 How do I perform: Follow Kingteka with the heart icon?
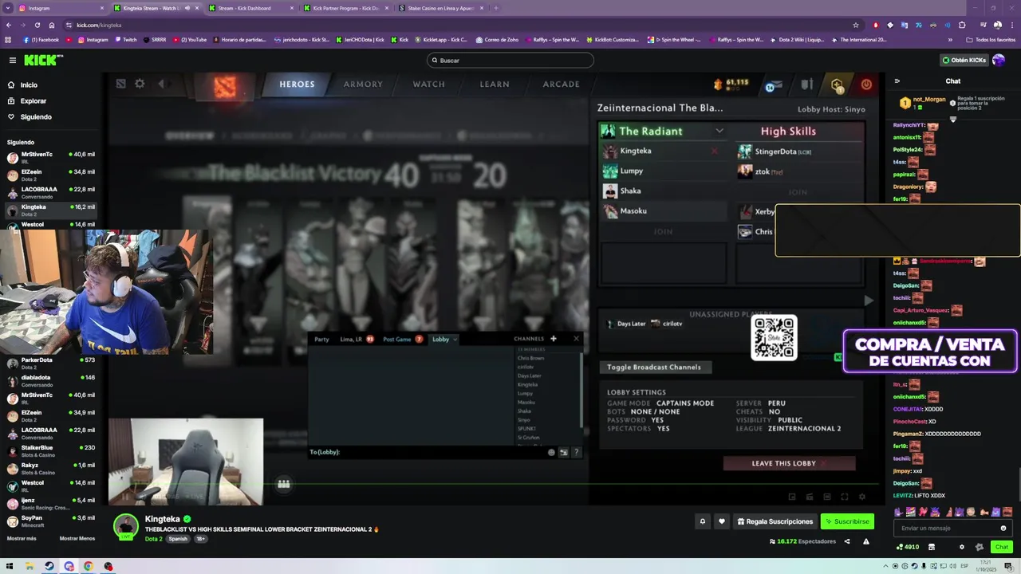pyautogui.click(x=722, y=521)
